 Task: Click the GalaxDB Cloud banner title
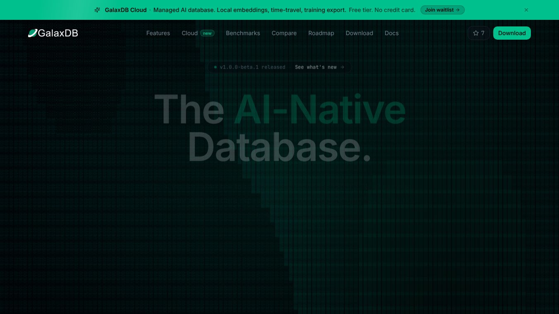click(x=126, y=10)
